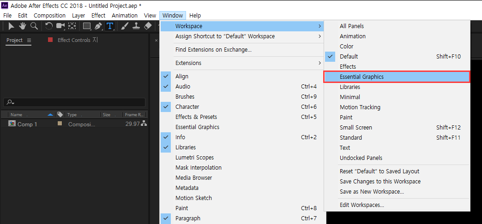Select the Rectangle shape tool
This screenshot has height=224, width=482.
[x=87, y=26]
